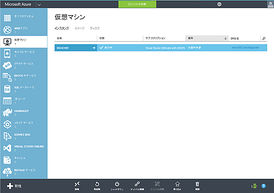Open WEB アプリ in the sidebar
This screenshot has width=274, height=193.
tap(23, 30)
